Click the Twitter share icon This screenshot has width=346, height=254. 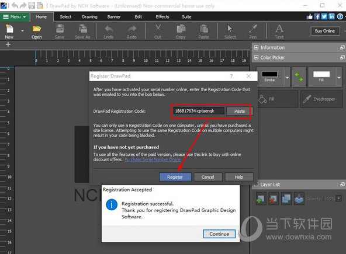pos(324,16)
